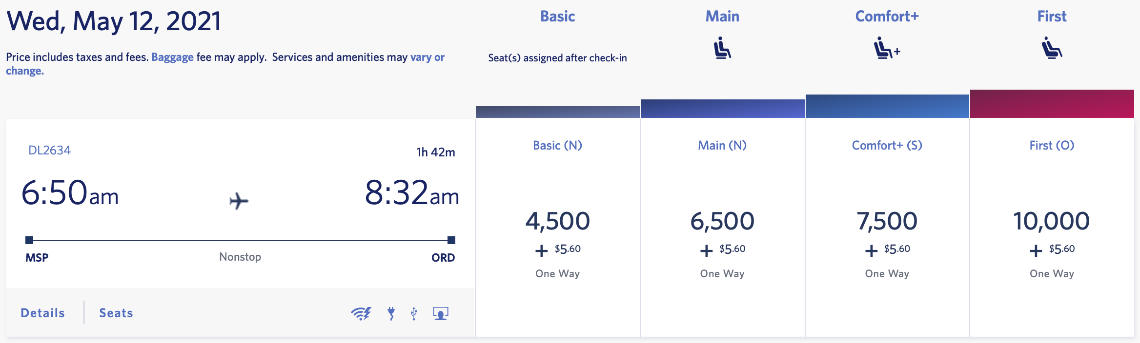1140x343 pixels.
Task: Open the Baggage fee link
Action: tap(173, 57)
